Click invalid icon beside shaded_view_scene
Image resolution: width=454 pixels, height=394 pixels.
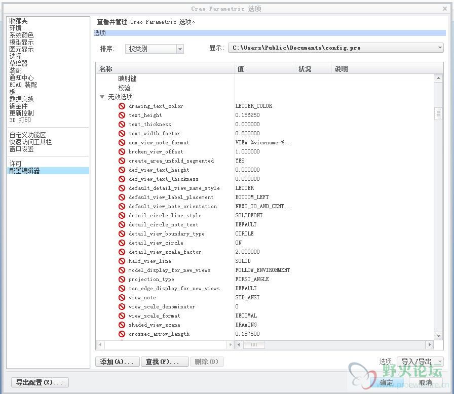(122, 325)
